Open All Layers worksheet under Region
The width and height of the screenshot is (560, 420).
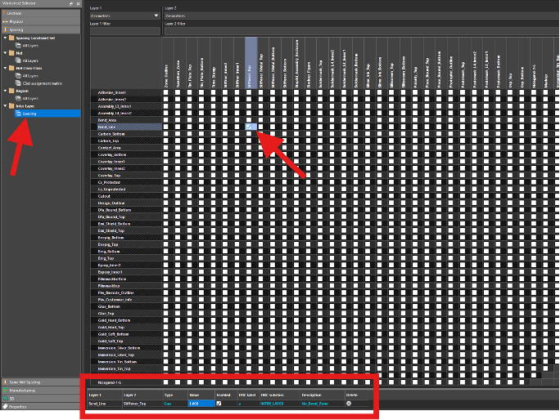point(30,98)
